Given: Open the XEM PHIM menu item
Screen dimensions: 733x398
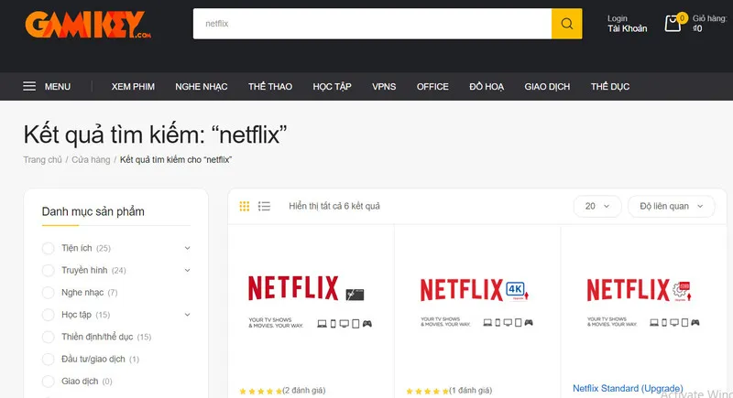Looking at the screenshot, I should click(133, 87).
